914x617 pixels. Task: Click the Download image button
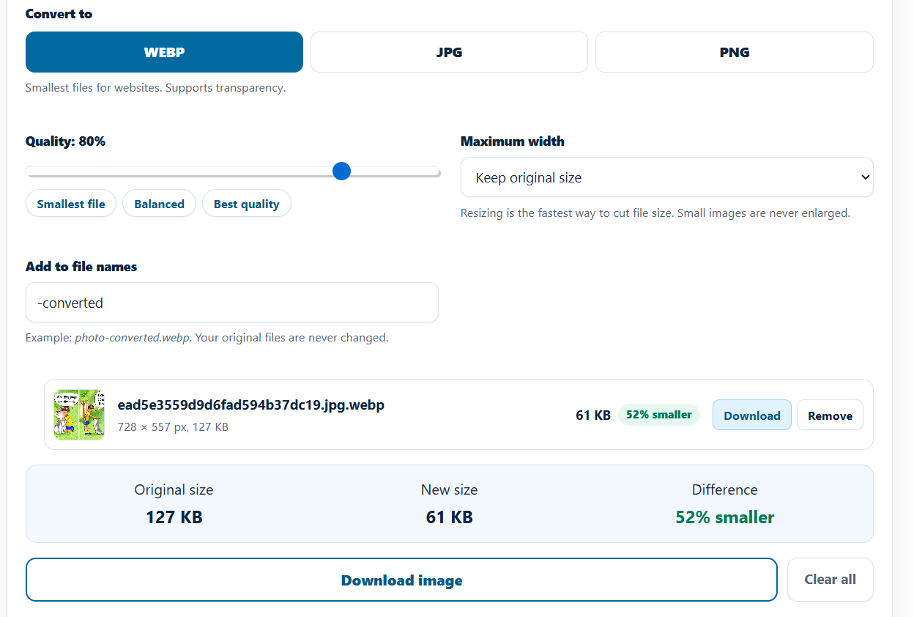[x=401, y=580]
